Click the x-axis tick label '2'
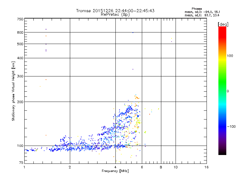 pos(70,167)
